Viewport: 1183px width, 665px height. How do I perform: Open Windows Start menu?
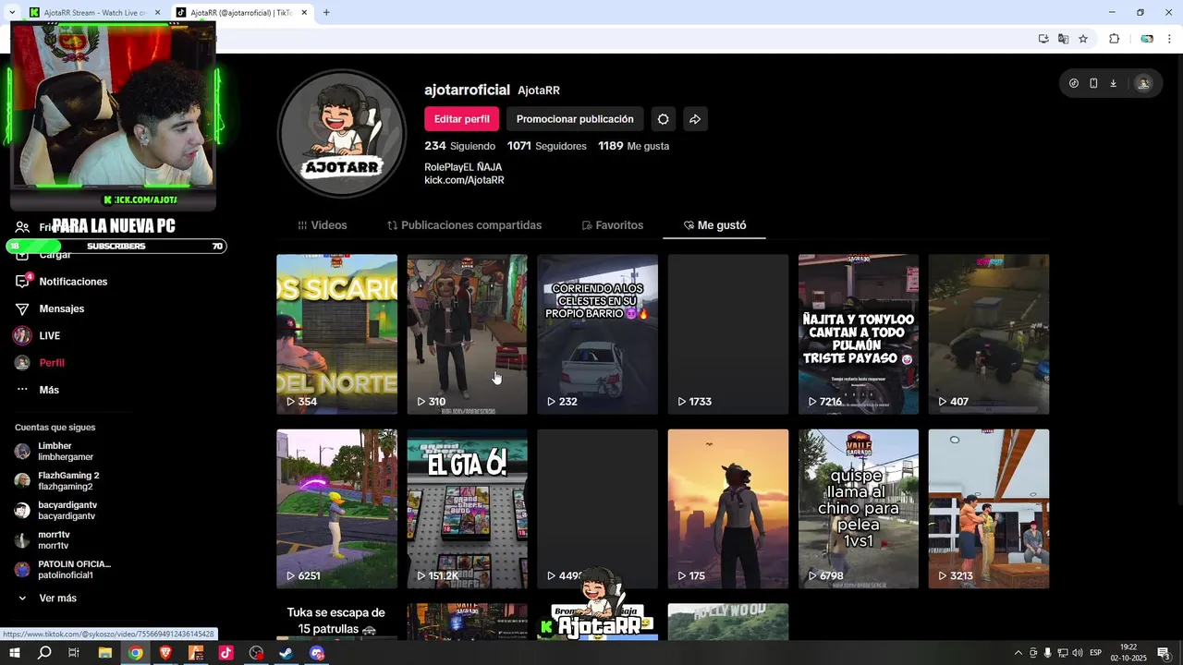(14, 653)
